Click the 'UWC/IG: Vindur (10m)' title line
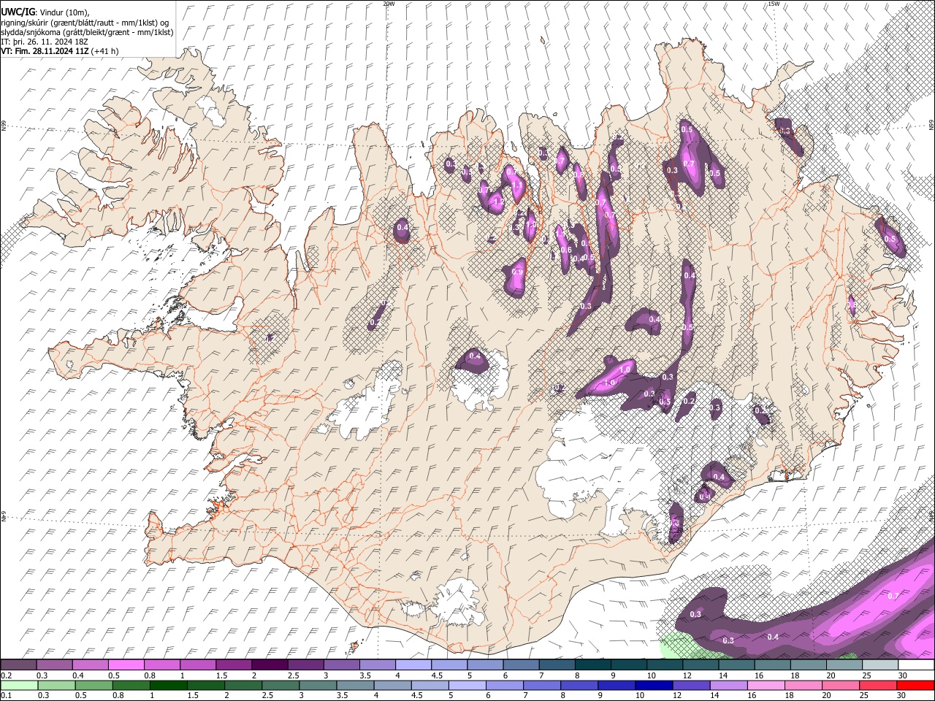Image resolution: width=935 pixels, height=701 pixels. coord(45,13)
